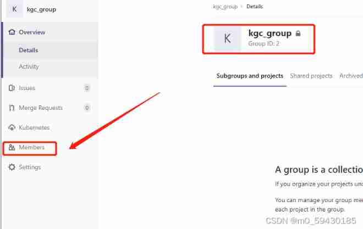363x229 pixels.
Task: Open group Settings
Action: pos(30,167)
